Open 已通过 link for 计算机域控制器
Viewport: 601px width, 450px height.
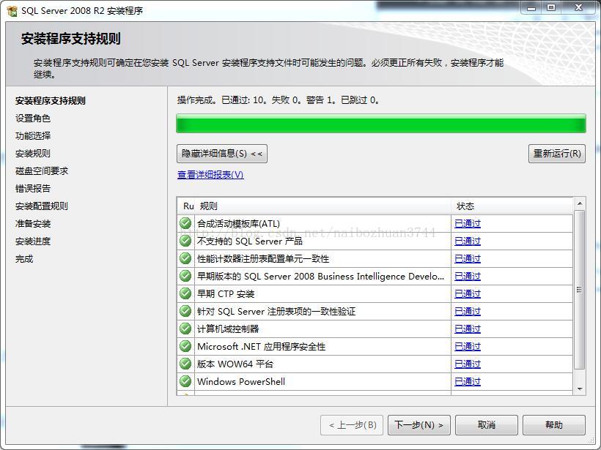467,329
